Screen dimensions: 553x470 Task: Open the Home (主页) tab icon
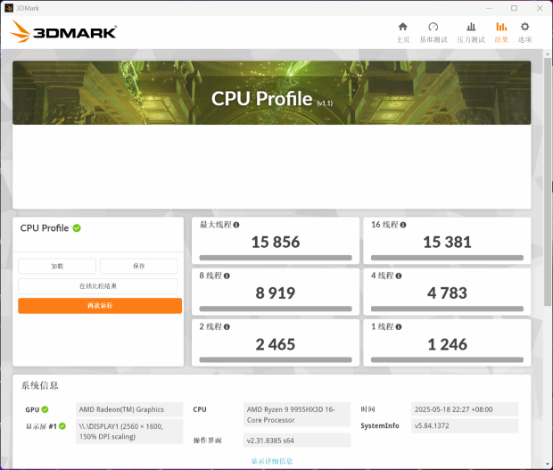(403, 27)
